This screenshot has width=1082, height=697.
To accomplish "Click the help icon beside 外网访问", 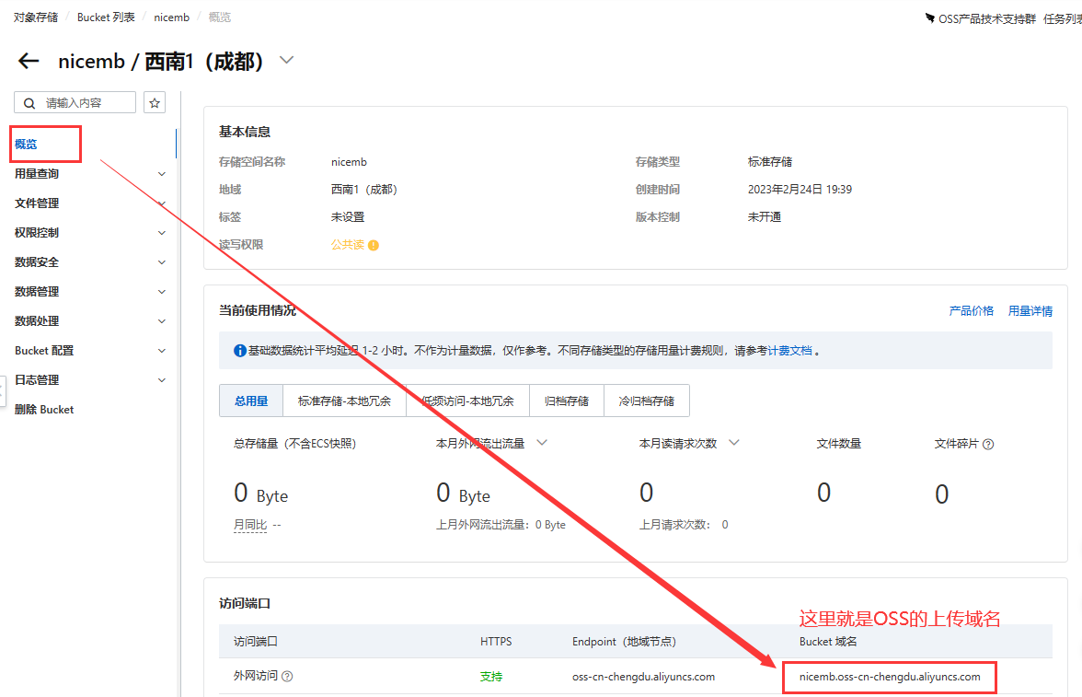I will click(x=287, y=677).
